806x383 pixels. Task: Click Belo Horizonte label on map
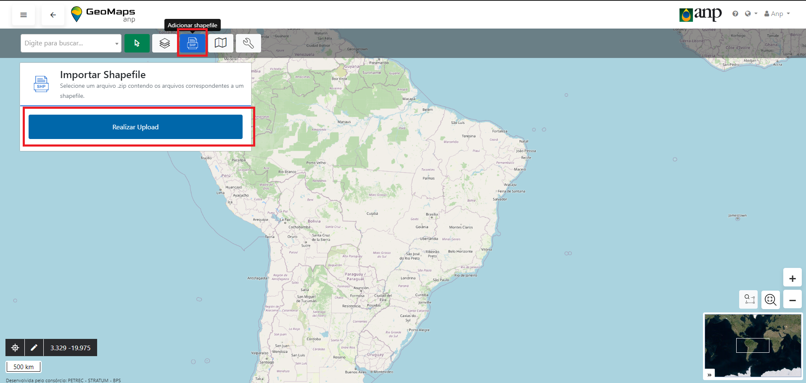(x=460, y=252)
